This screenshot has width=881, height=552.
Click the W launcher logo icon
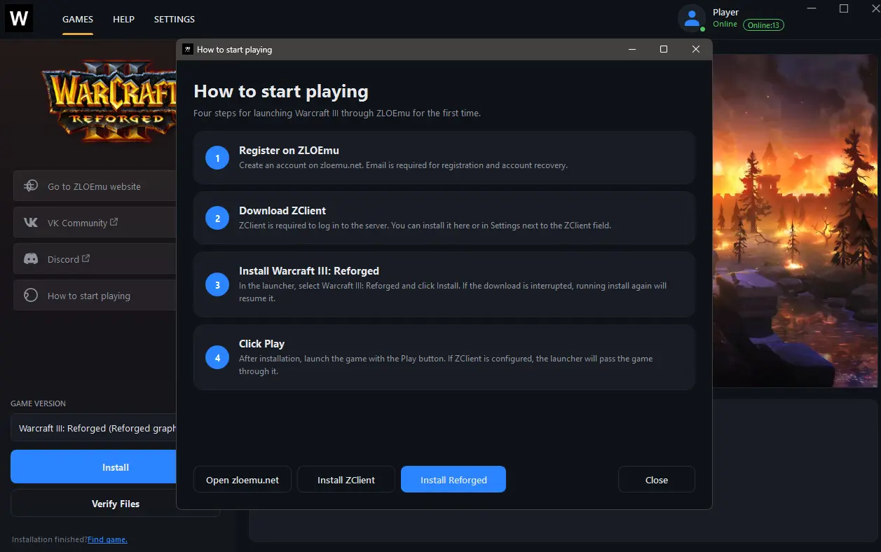(x=19, y=19)
